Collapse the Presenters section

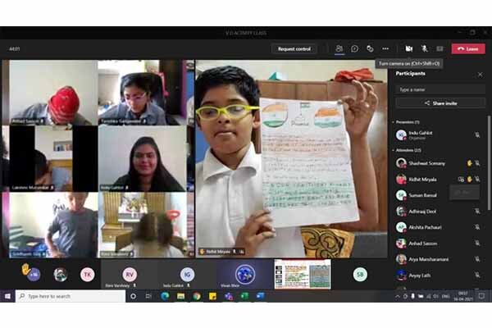[x=393, y=122]
